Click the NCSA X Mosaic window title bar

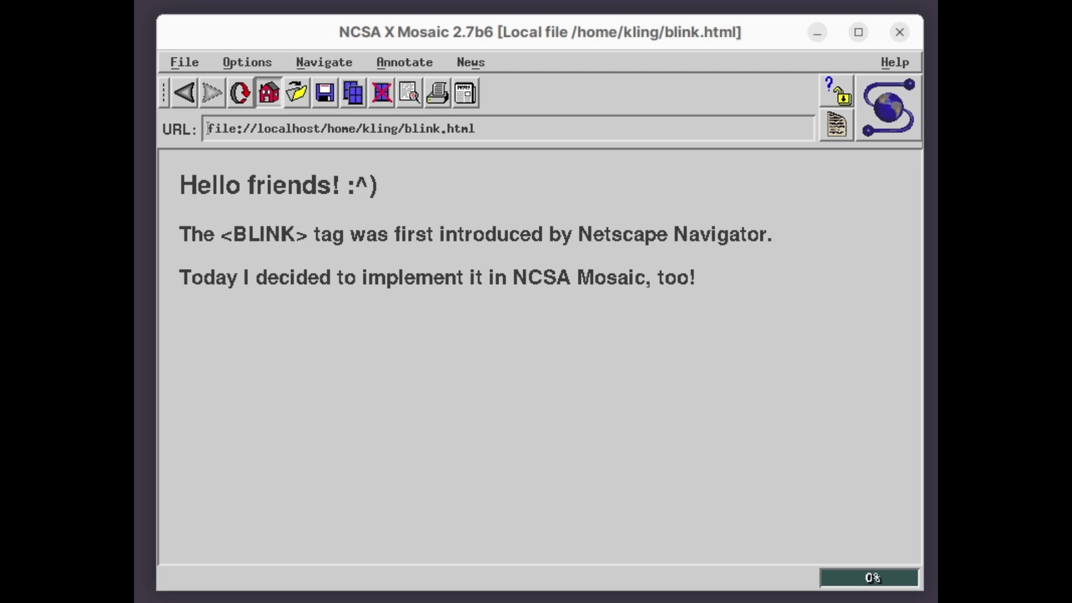[540, 32]
